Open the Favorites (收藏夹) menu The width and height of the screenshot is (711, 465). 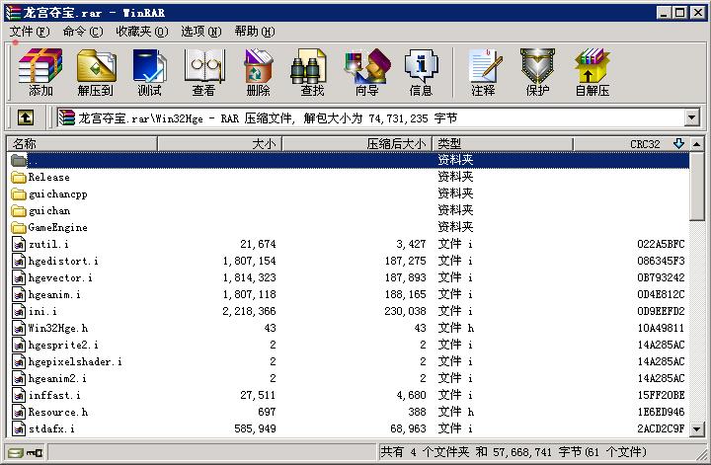(x=140, y=32)
